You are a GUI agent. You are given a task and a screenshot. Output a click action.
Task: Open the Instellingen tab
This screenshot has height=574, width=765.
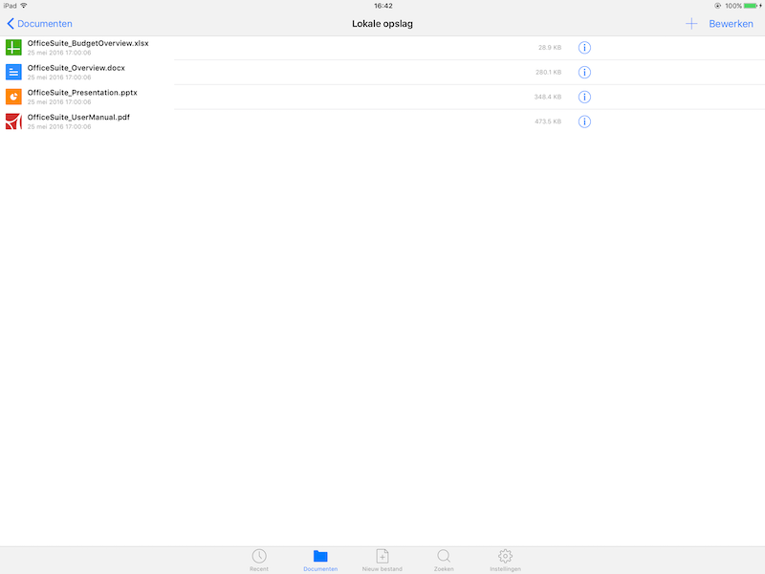[x=505, y=560]
